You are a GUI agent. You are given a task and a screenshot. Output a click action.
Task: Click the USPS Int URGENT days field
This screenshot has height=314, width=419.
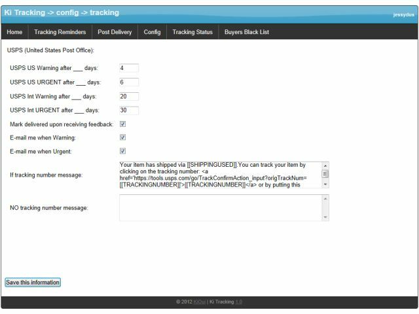click(128, 110)
